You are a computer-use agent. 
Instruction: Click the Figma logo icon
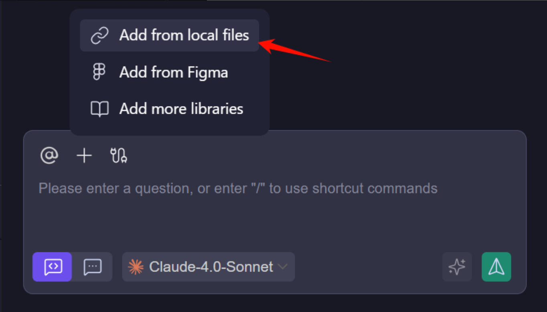pyautogui.click(x=99, y=72)
